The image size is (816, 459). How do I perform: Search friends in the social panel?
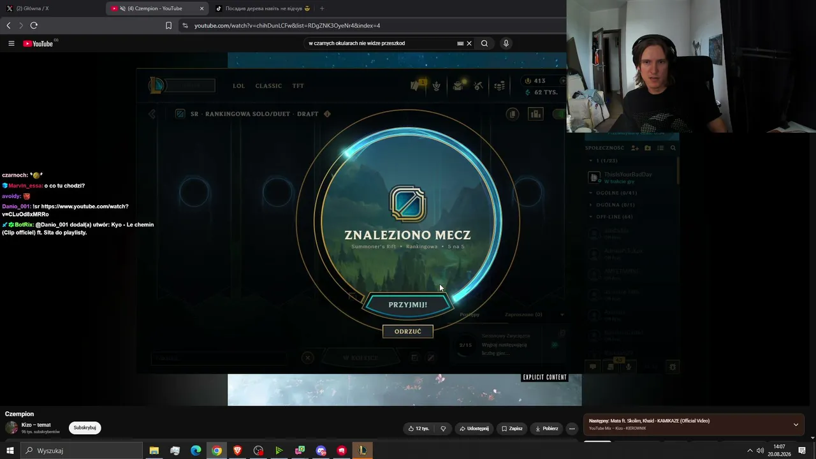point(673,148)
